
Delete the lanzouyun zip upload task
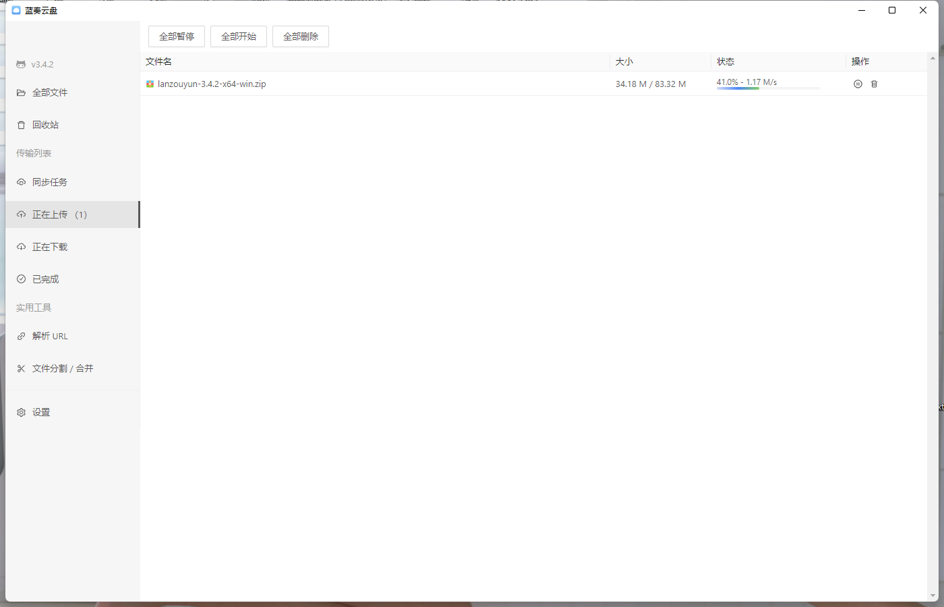point(874,84)
